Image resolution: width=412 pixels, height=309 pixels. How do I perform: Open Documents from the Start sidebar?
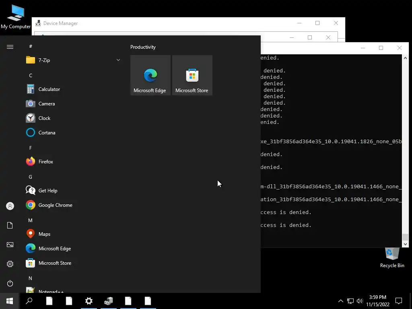coord(10,225)
